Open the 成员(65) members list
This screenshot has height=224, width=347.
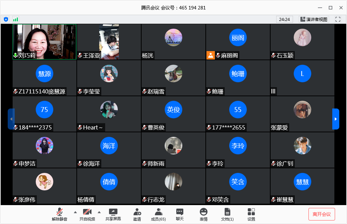click(158, 214)
